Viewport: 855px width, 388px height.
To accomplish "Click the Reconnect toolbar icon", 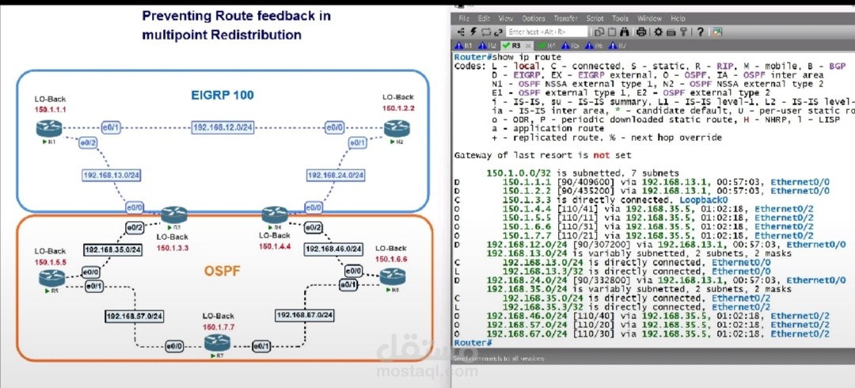I will click(x=499, y=32).
